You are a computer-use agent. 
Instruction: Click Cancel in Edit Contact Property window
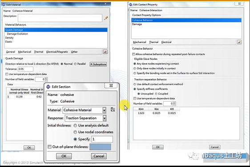(214, 147)
